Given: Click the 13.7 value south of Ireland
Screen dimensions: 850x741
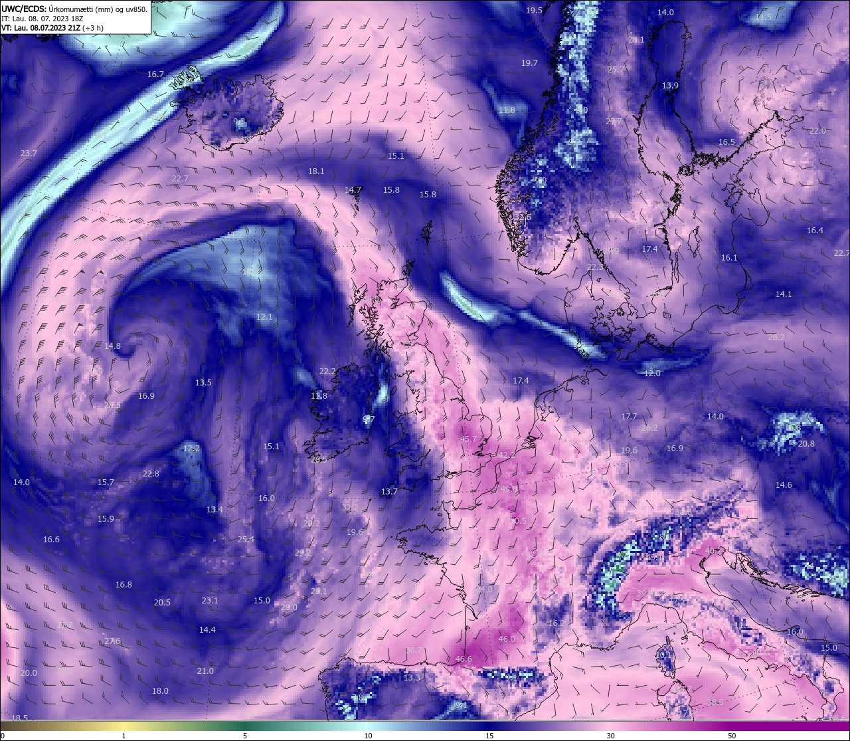Looking at the screenshot, I should (389, 492).
